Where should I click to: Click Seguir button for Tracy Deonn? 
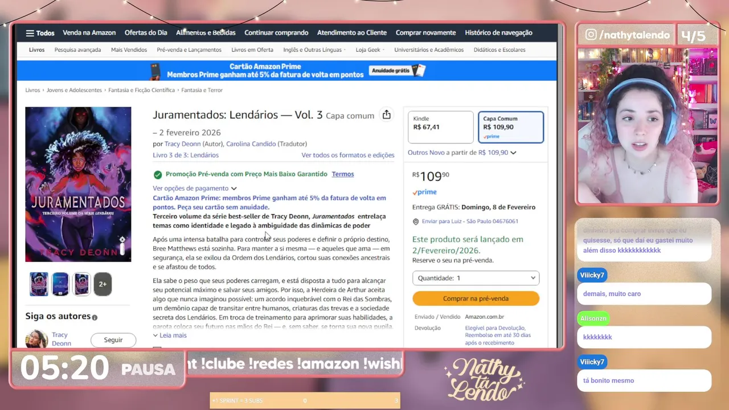pyautogui.click(x=113, y=340)
